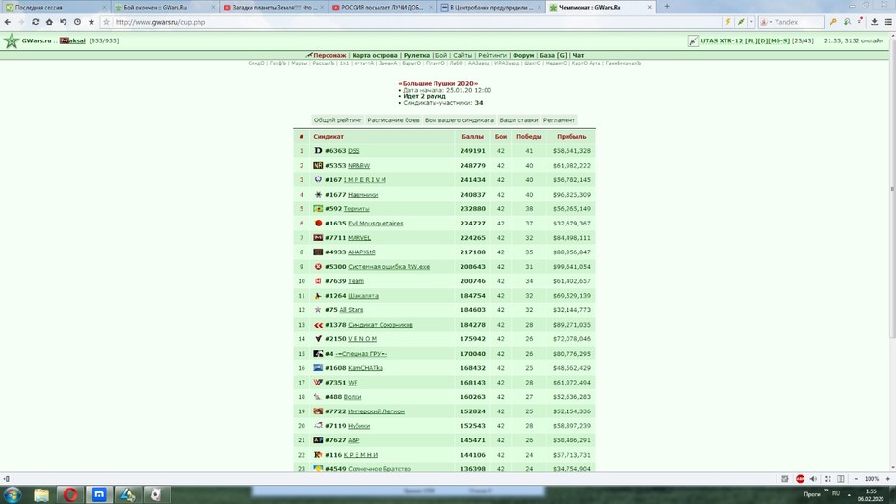Open the UTAS XTR-12 weapon link
The image size is (896, 504).
(745, 40)
